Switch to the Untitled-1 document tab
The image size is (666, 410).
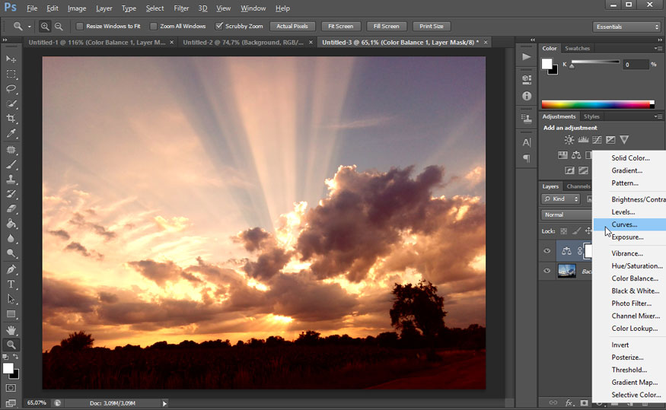(x=96, y=43)
